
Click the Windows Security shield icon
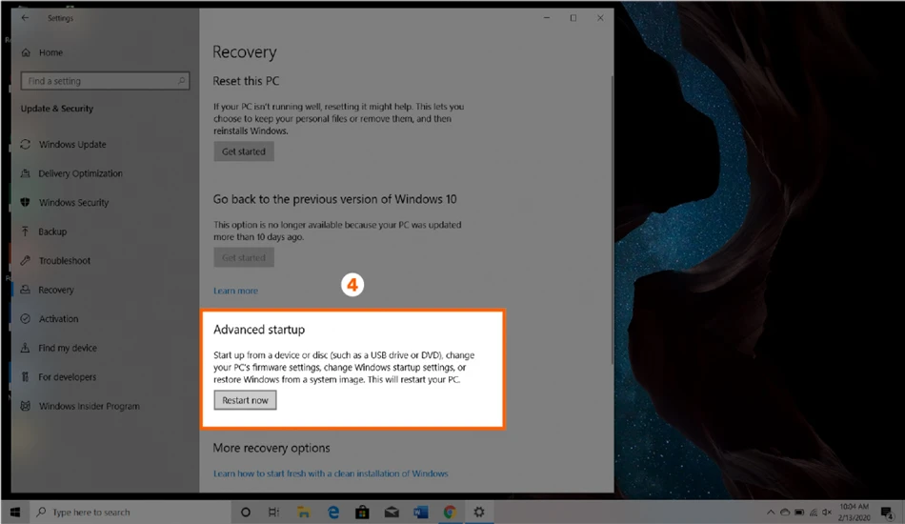pos(26,203)
